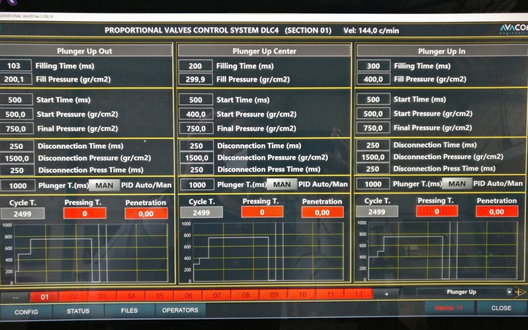Viewport: 528px width, 330px height.
Task: Click the minus section button
Action: (15, 297)
